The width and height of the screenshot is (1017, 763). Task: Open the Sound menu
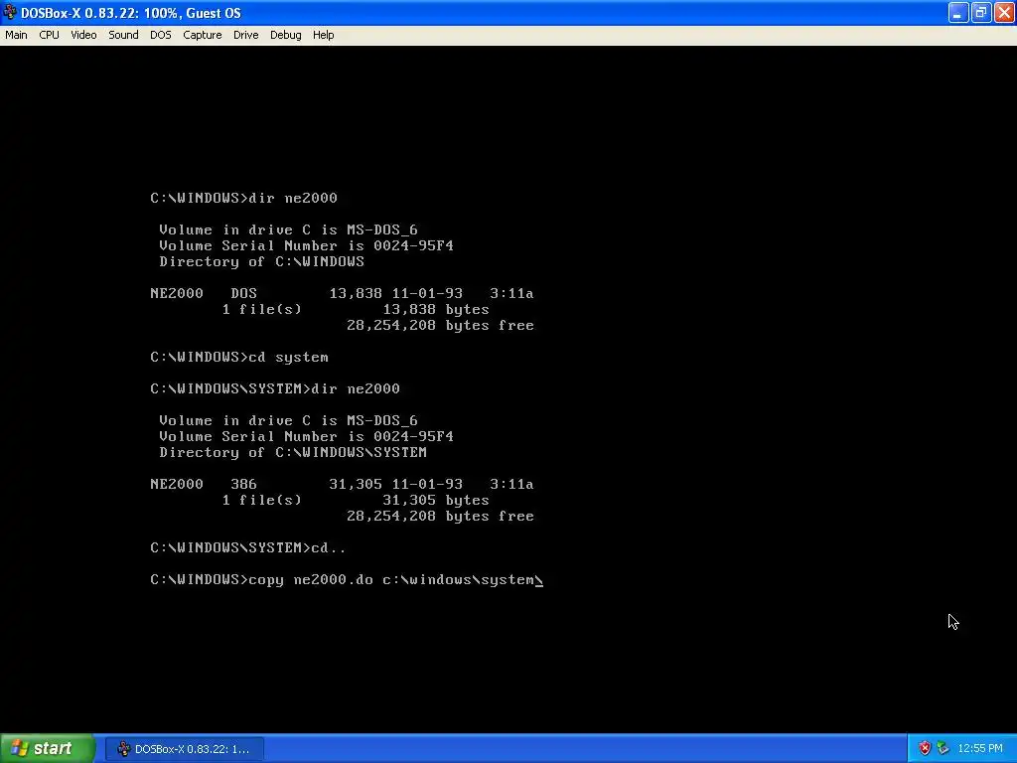click(x=123, y=35)
